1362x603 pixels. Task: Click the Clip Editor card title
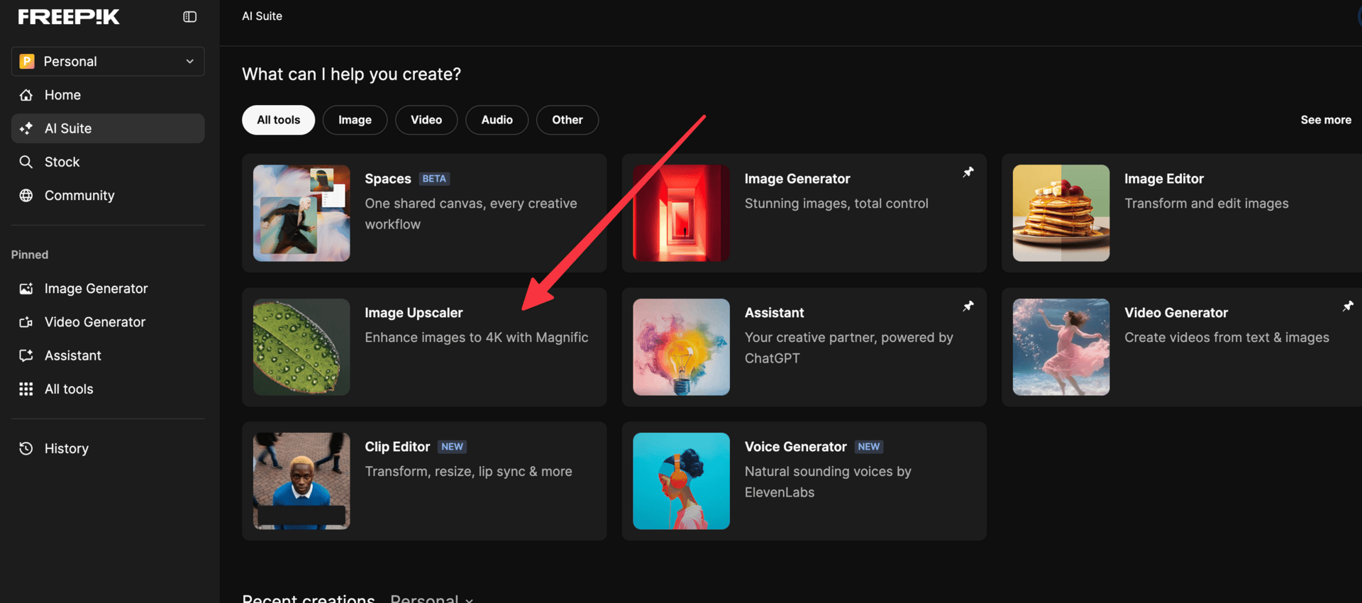(x=397, y=447)
